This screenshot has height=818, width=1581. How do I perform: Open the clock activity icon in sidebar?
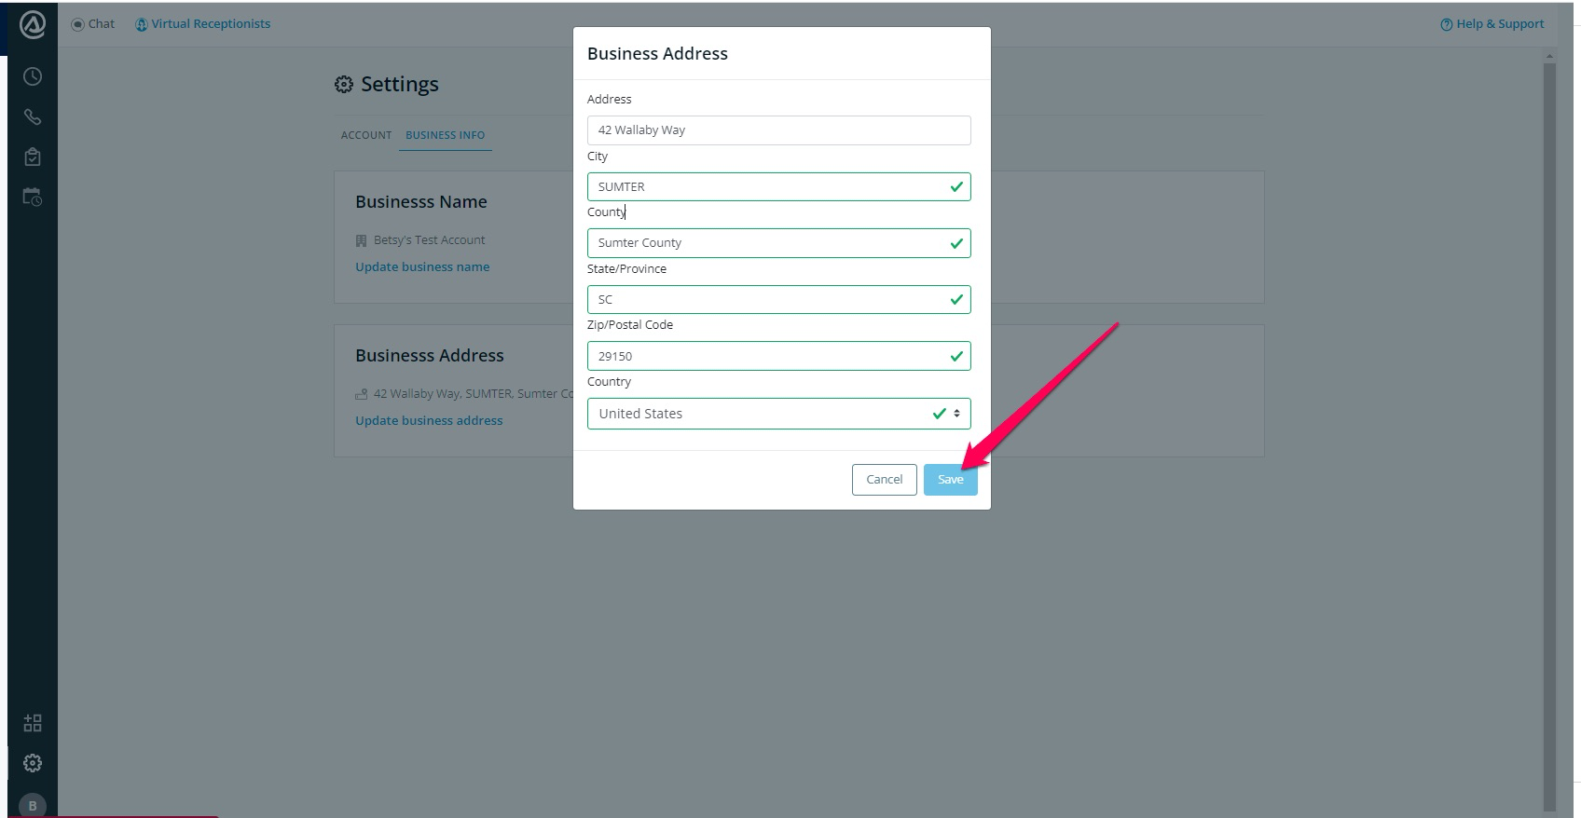33,76
